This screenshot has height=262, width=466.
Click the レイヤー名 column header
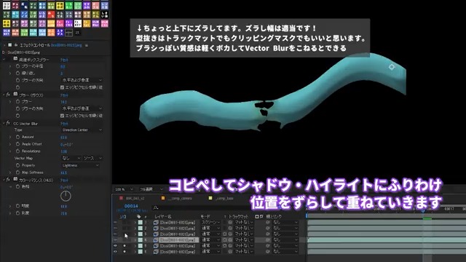[x=163, y=217]
